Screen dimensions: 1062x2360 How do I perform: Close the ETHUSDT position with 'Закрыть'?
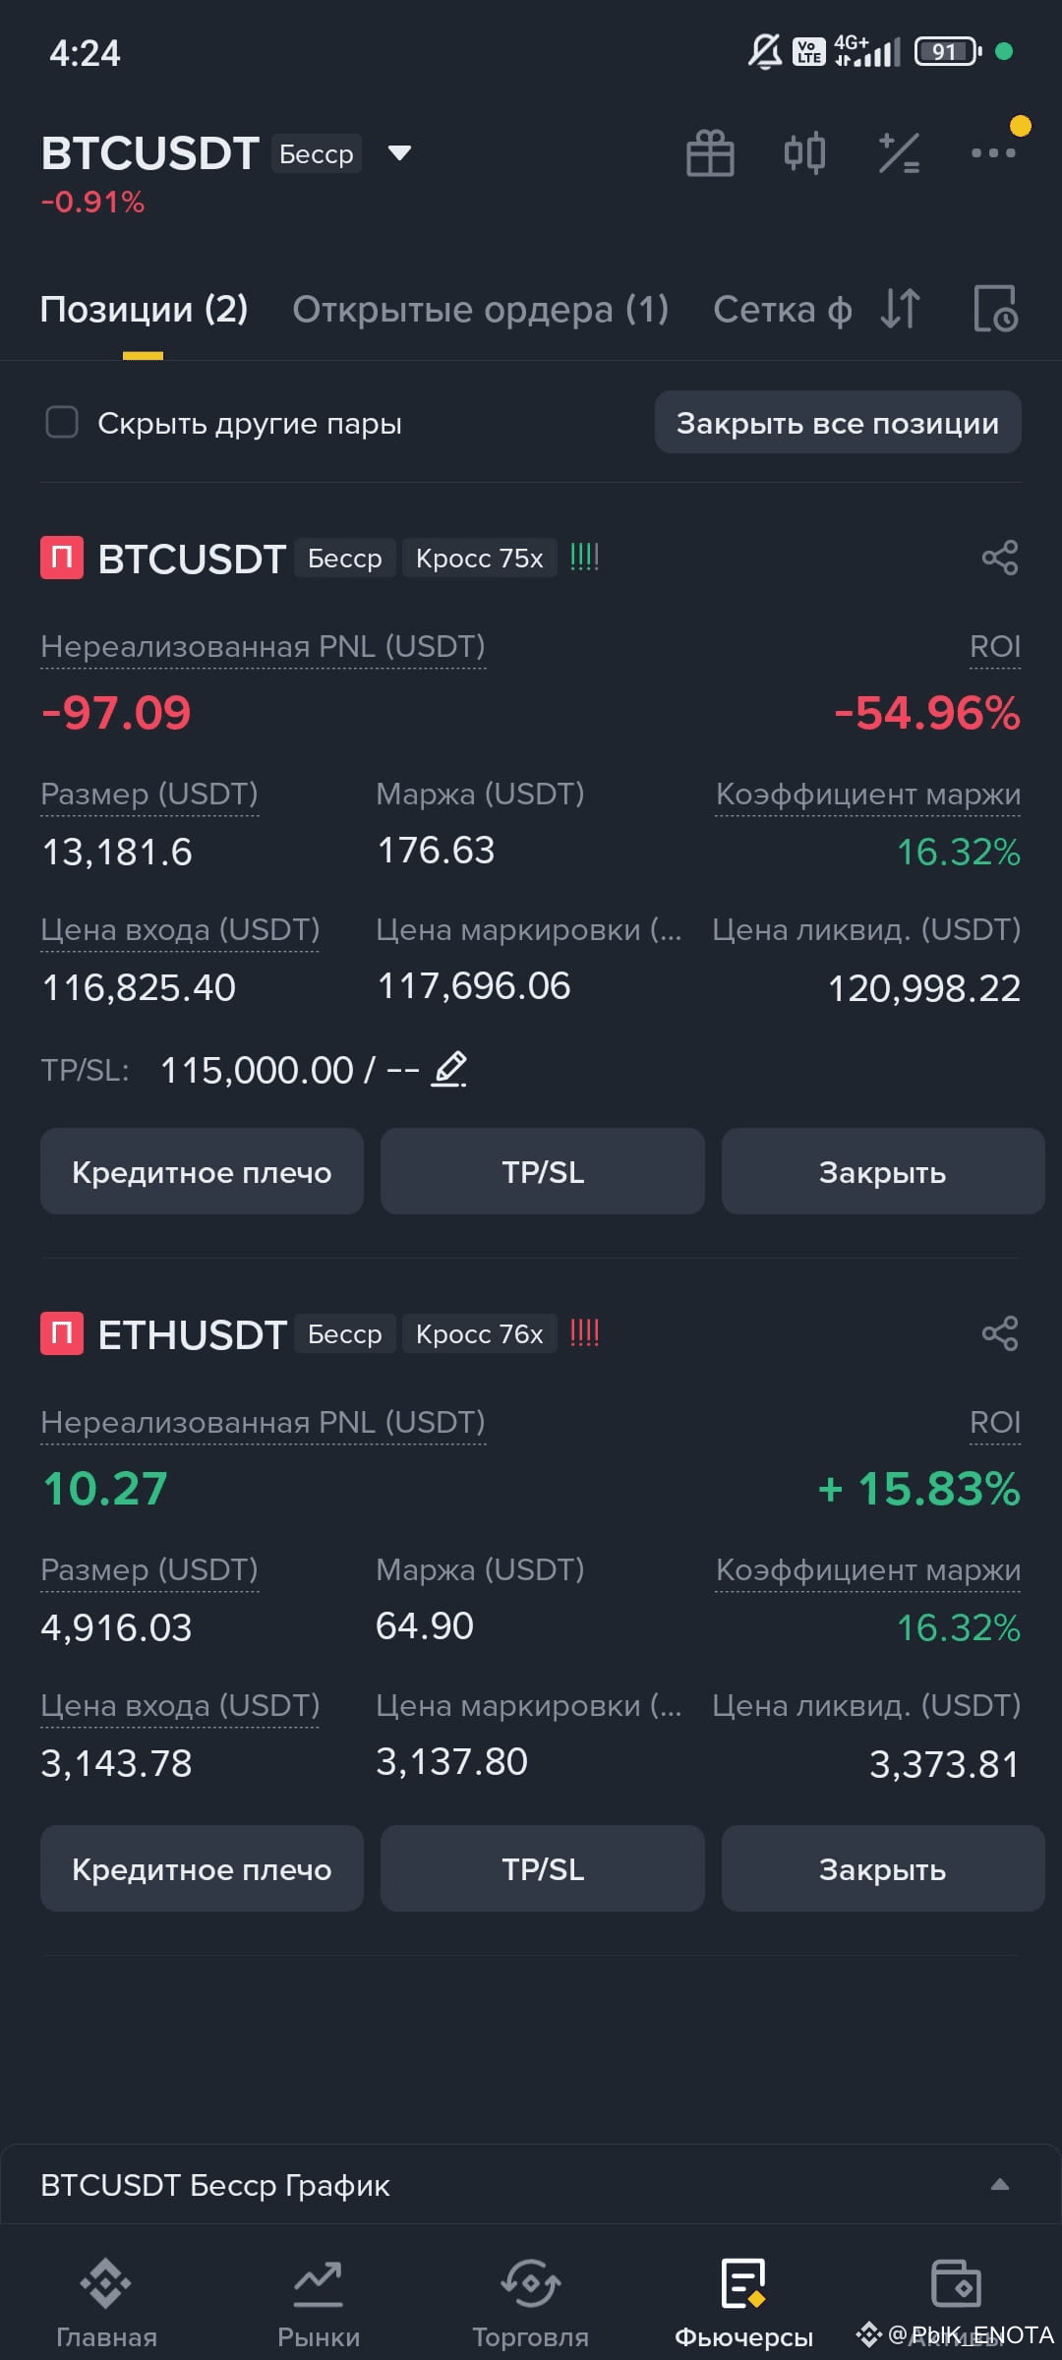883,1869
